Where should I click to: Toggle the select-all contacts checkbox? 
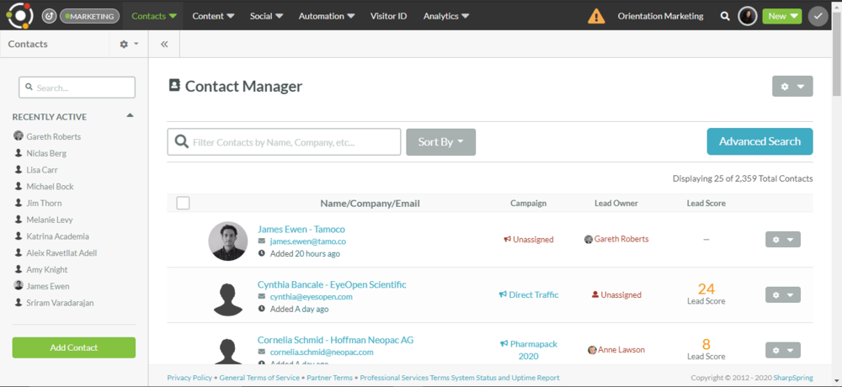(x=183, y=203)
